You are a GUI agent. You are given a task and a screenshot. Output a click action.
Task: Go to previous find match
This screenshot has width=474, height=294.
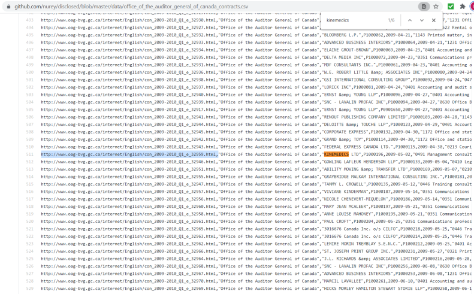coord(410,20)
